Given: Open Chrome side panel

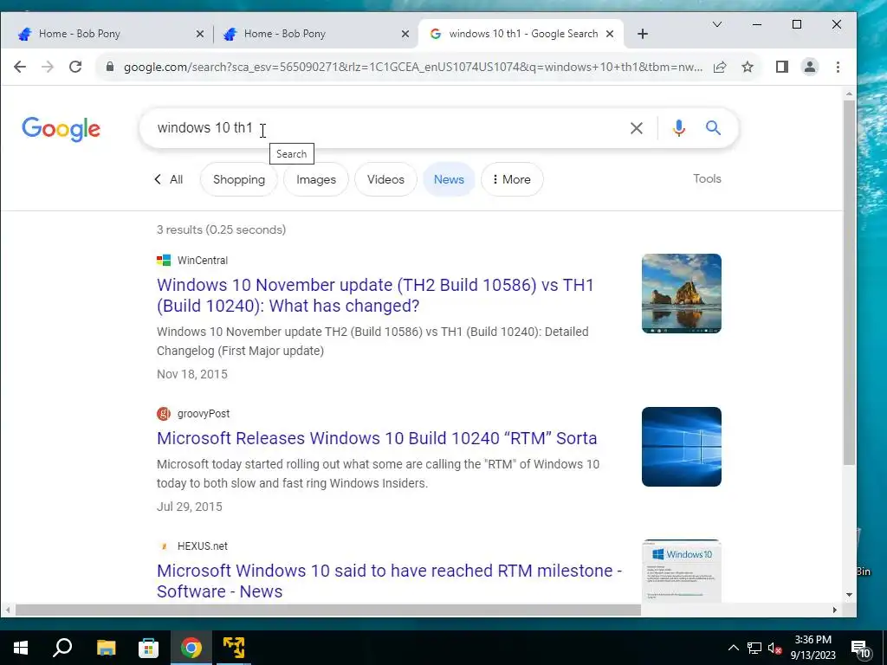Looking at the screenshot, I should click(x=782, y=68).
